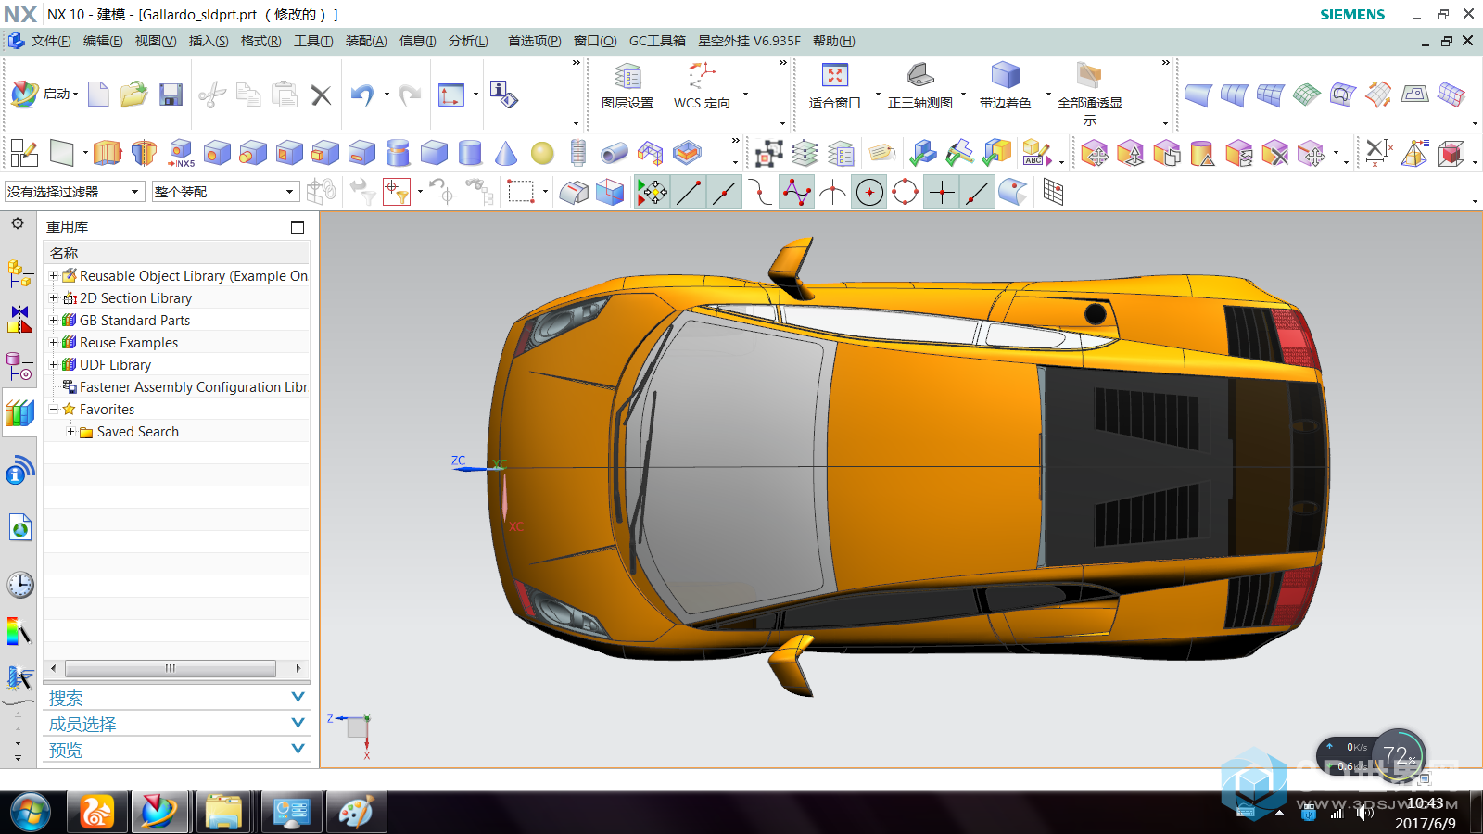Toggle Quadrant Point snap
1483x834 pixels.
click(x=905, y=193)
